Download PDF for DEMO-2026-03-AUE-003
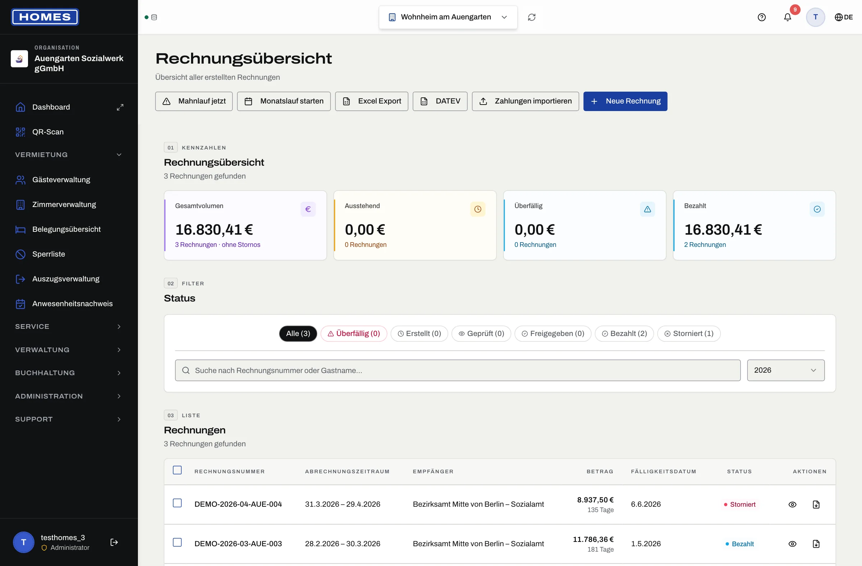The image size is (862, 566). 816,543
